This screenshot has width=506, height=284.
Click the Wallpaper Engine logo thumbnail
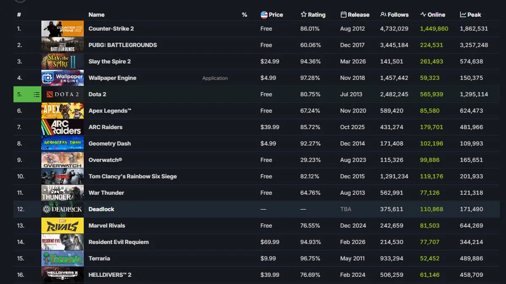coord(62,78)
